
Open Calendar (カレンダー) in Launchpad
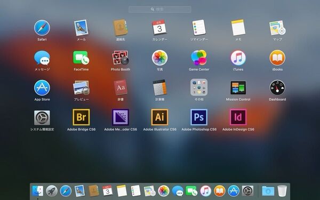tap(159, 27)
